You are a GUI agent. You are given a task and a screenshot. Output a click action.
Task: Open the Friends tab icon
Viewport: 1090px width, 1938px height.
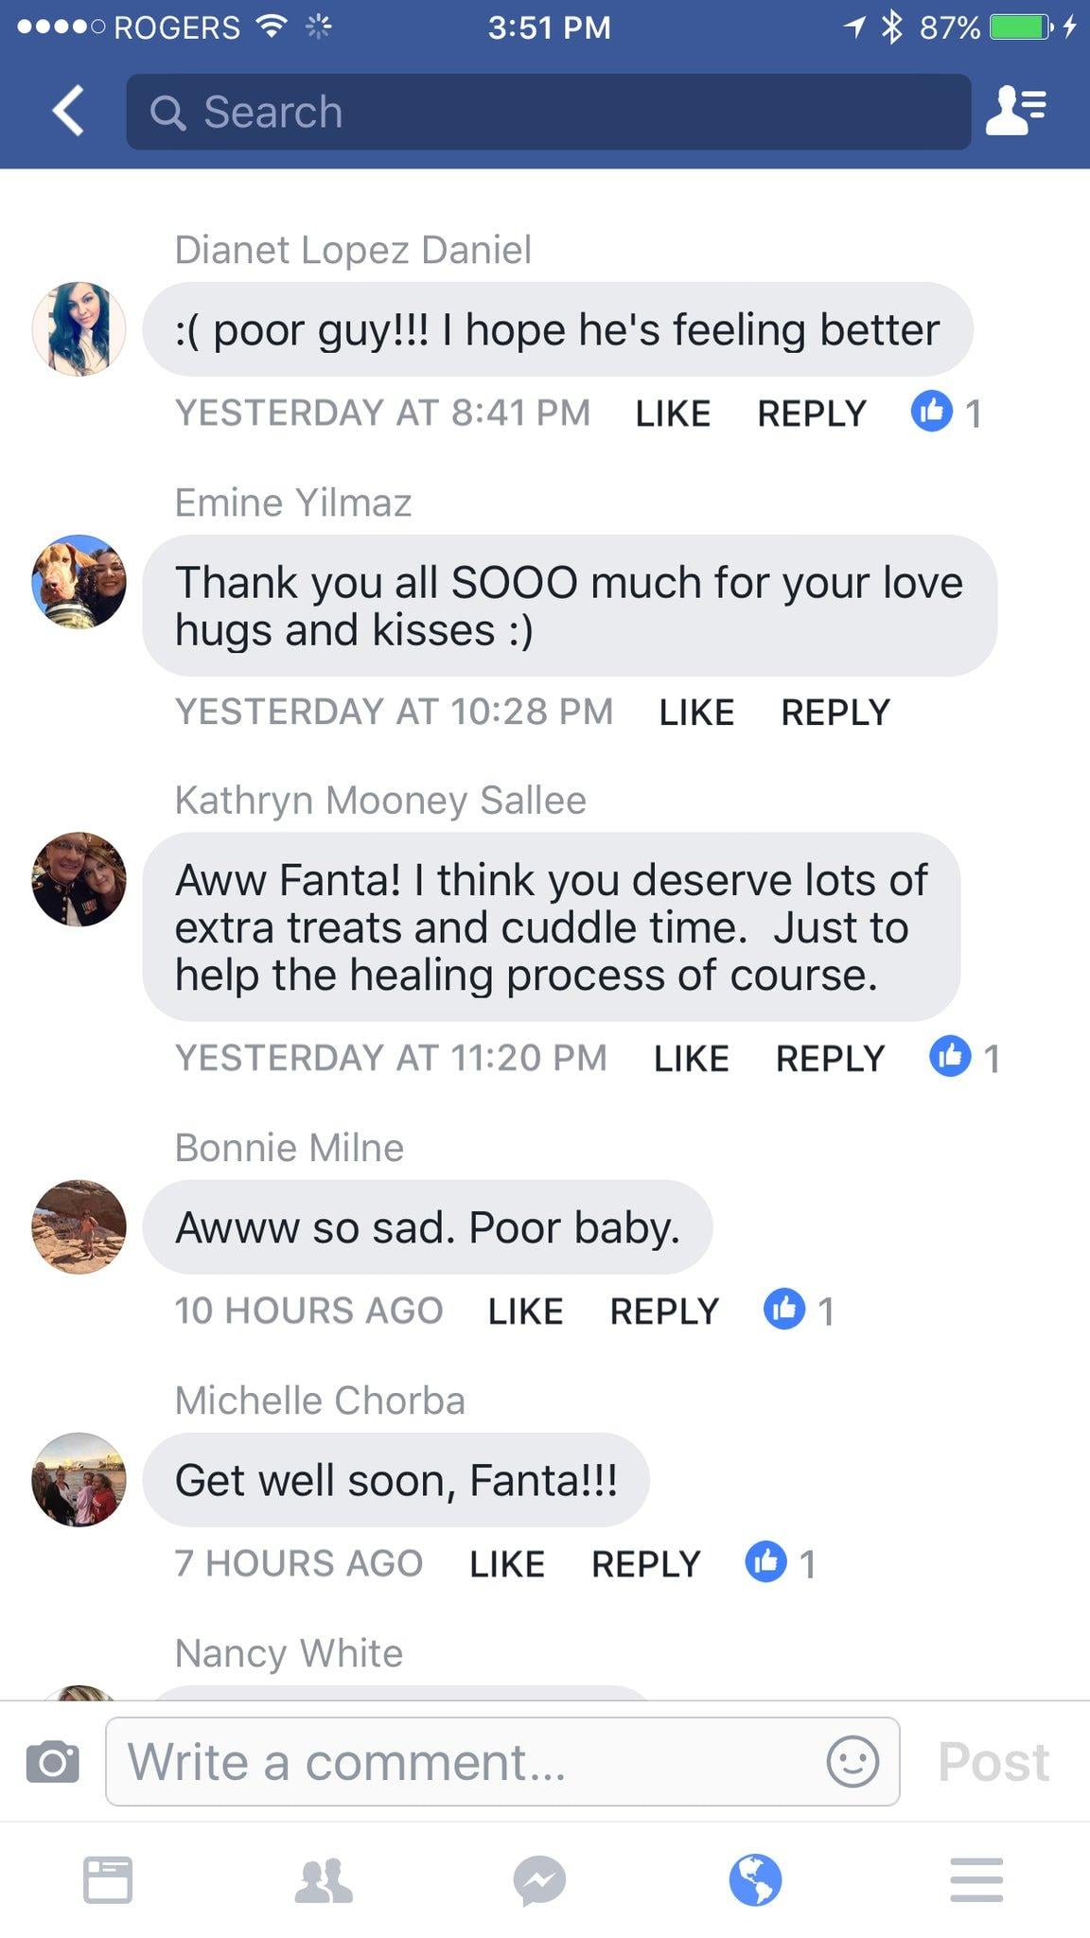[324, 1879]
